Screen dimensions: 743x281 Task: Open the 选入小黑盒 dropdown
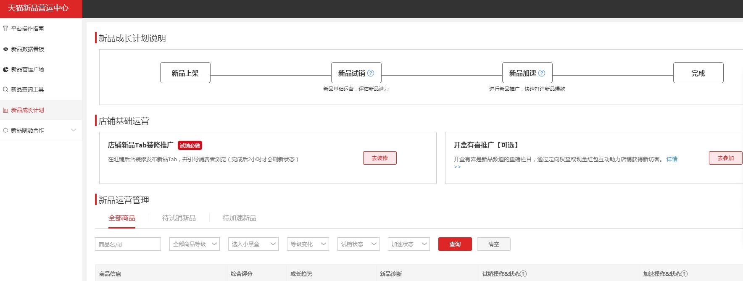(x=253, y=244)
